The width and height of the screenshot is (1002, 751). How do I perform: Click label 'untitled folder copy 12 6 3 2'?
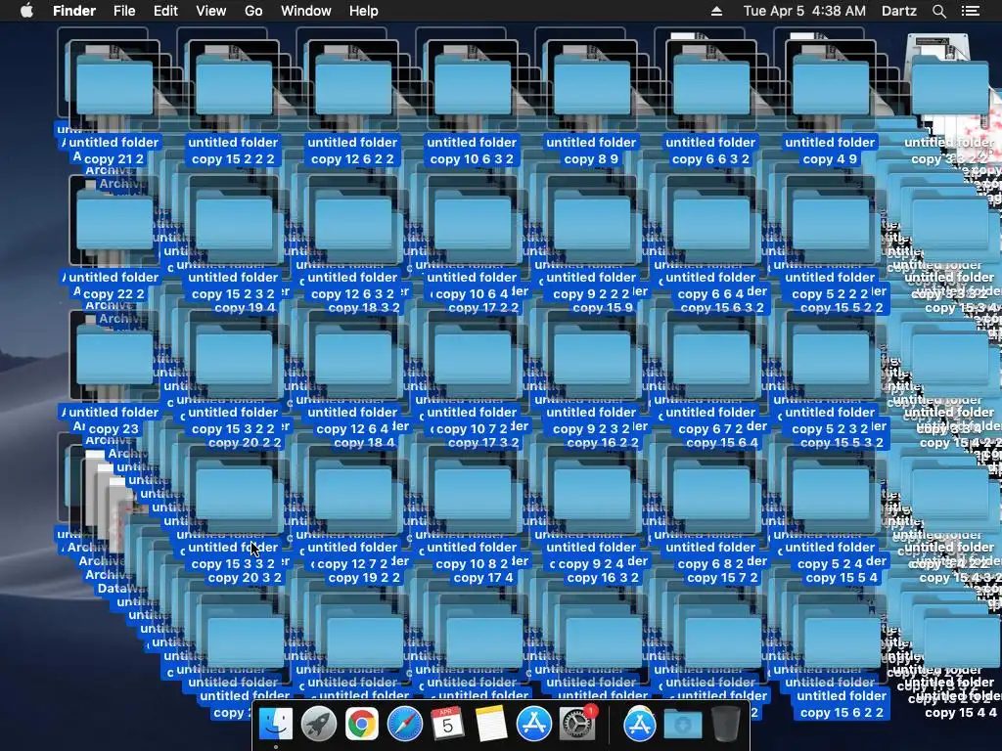pos(352,286)
